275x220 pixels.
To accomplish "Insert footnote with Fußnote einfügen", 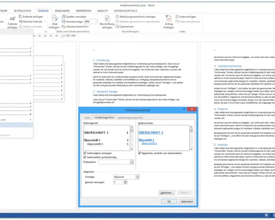I will click(12, 22).
